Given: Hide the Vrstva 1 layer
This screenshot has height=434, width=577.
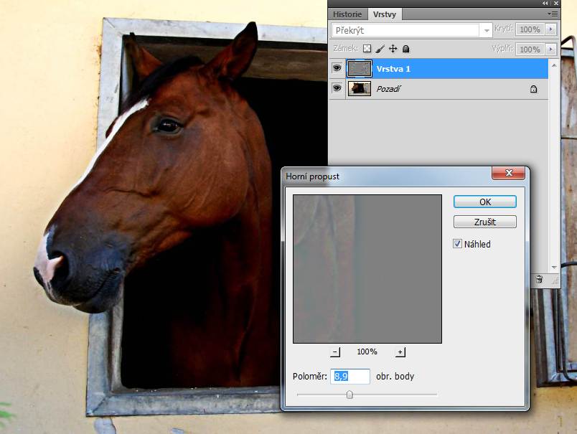Looking at the screenshot, I should (337, 69).
